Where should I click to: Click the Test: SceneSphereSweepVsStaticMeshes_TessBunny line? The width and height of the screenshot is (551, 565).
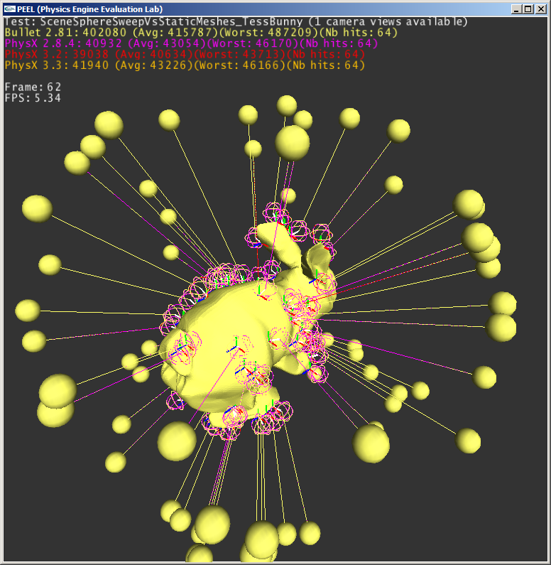pyautogui.click(x=236, y=21)
